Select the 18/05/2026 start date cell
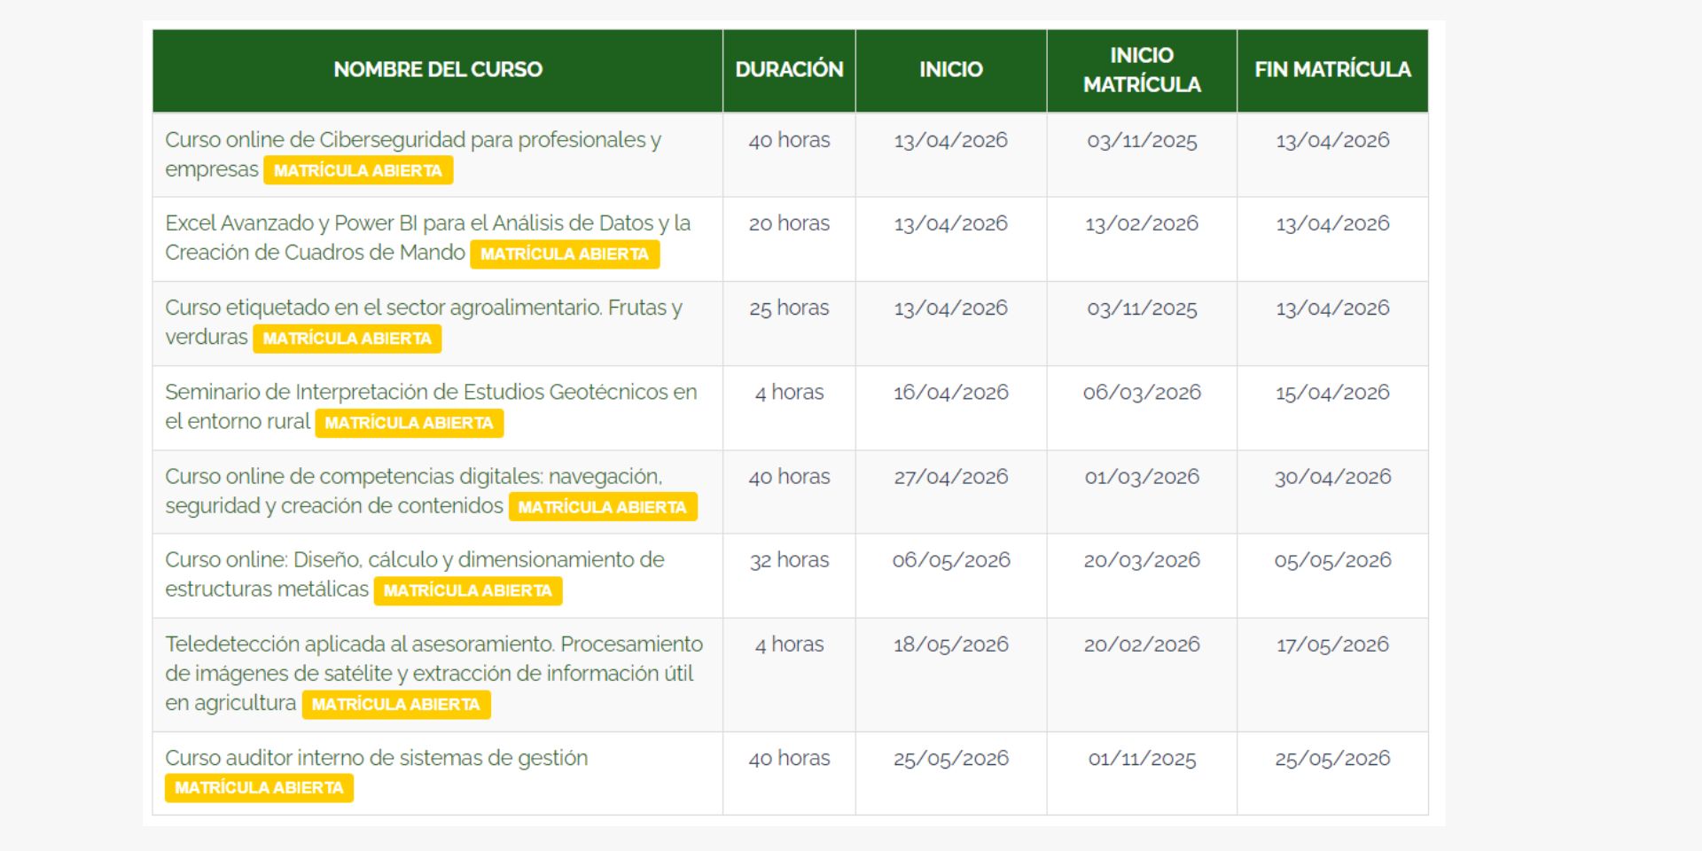Screen dimensions: 1702x851 (950, 644)
